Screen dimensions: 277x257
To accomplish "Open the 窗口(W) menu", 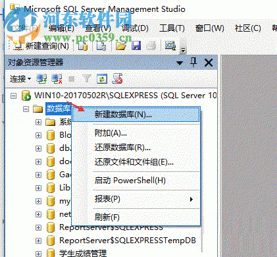I will (210, 28).
